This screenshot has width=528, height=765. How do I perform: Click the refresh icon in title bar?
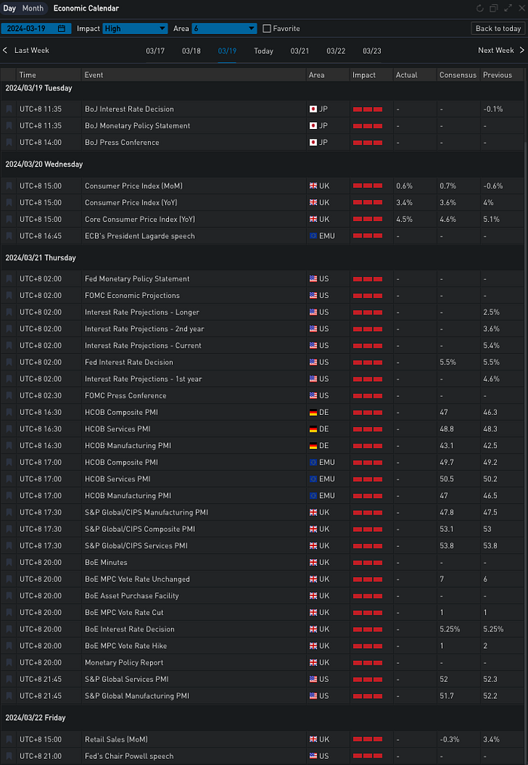point(480,8)
